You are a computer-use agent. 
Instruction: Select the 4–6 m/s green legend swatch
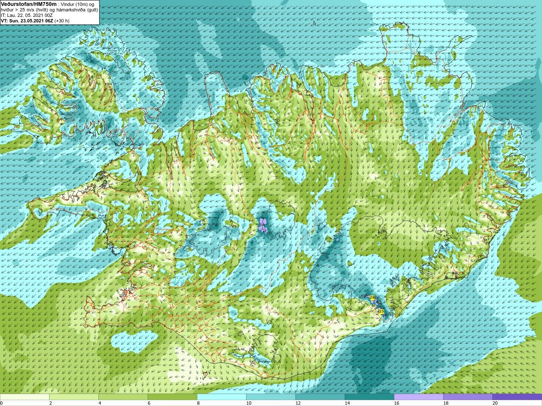pos(123,397)
